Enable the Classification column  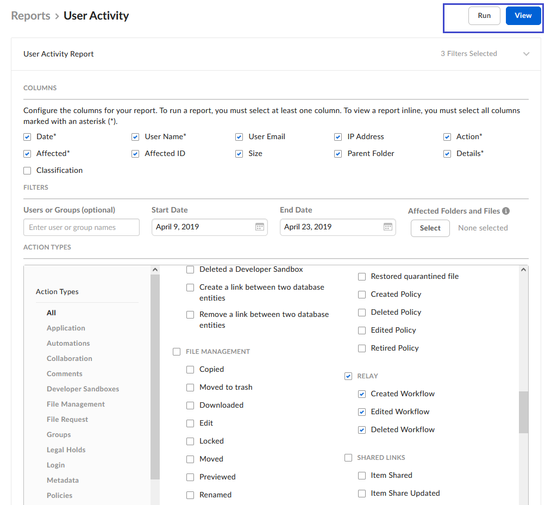tap(27, 170)
